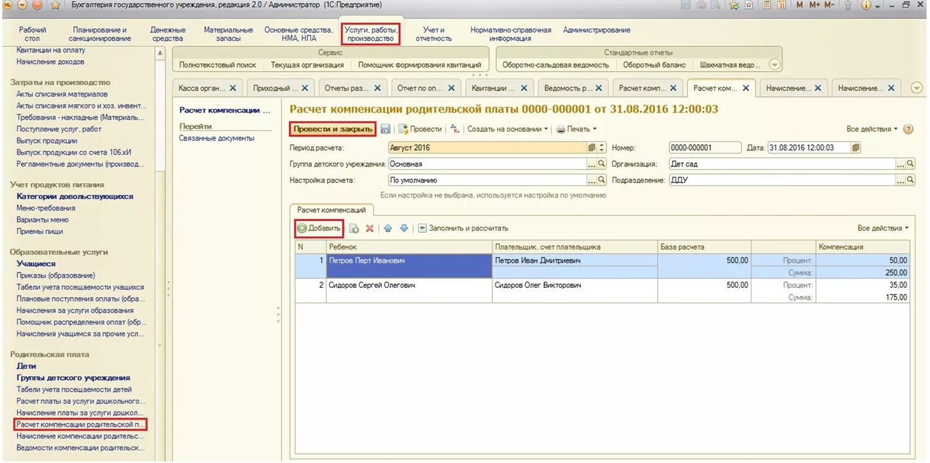Click the Номер input field

click(x=705, y=148)
